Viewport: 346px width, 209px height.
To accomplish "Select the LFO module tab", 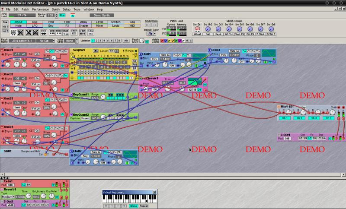I will click(x=35, y=26).
